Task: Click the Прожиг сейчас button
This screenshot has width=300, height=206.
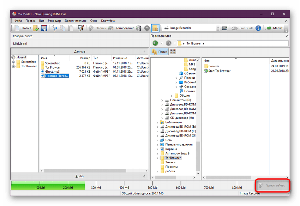Action: click(273, 185)
